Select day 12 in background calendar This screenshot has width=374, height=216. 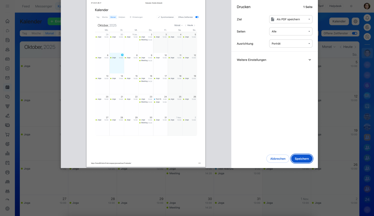[x=356, y=96]
